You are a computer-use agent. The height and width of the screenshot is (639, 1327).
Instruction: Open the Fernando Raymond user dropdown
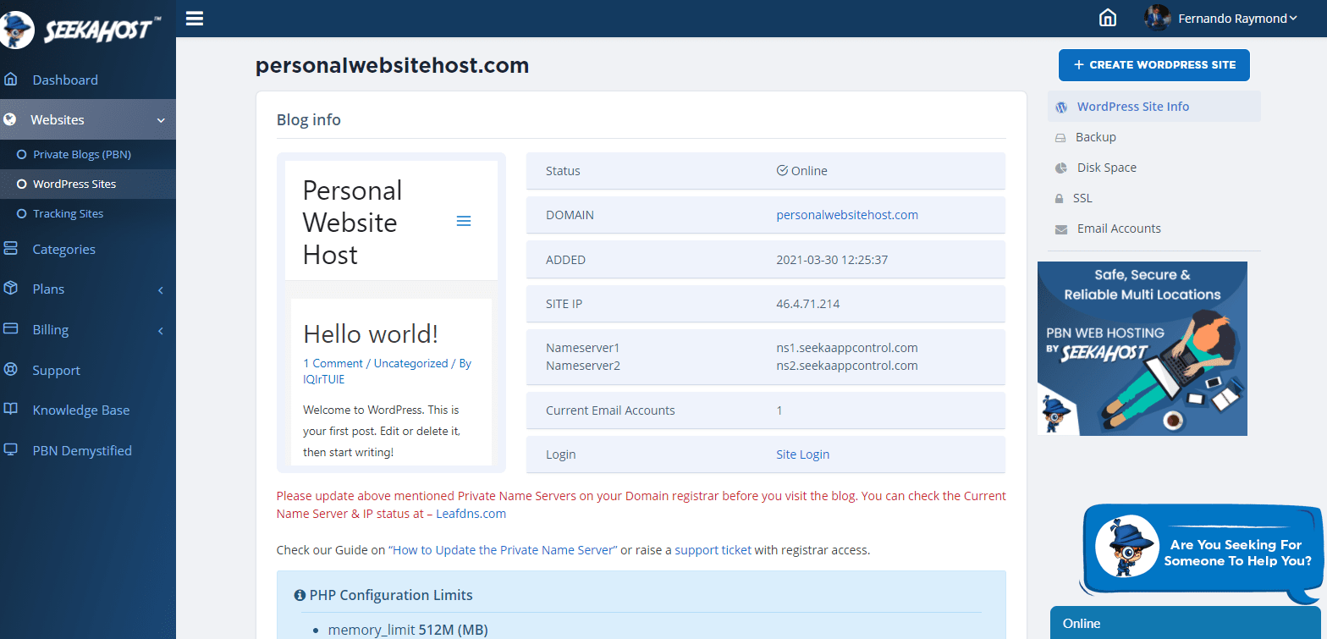click(x=1238, y=18)
